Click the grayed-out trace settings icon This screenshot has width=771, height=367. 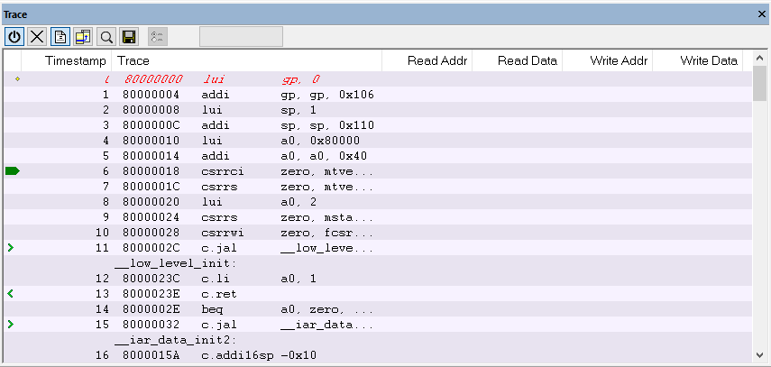click(157, 37)
